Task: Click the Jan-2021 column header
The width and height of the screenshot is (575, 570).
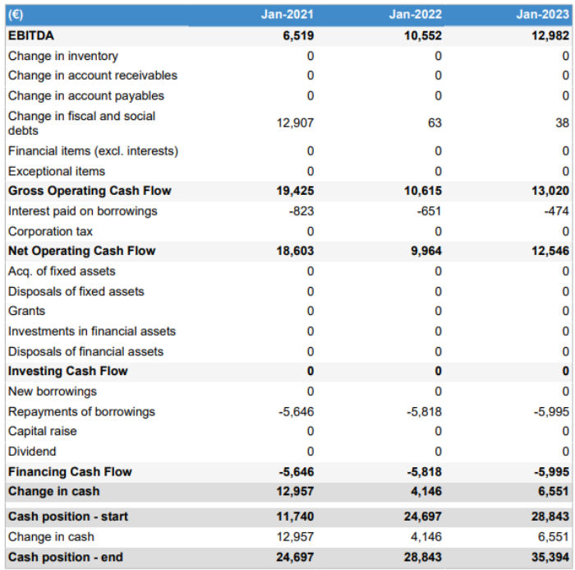Action: (287, 14)
